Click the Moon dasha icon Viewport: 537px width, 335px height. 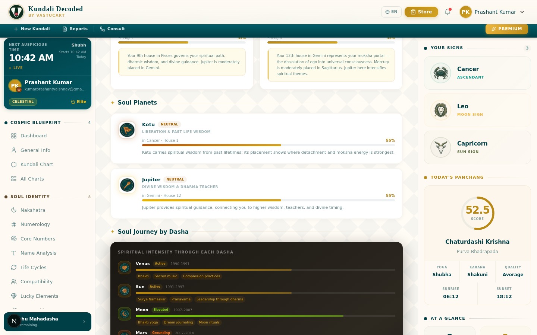(x=125, y=314)
